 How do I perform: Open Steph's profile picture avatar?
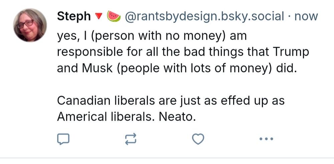(x=30, y=25)
